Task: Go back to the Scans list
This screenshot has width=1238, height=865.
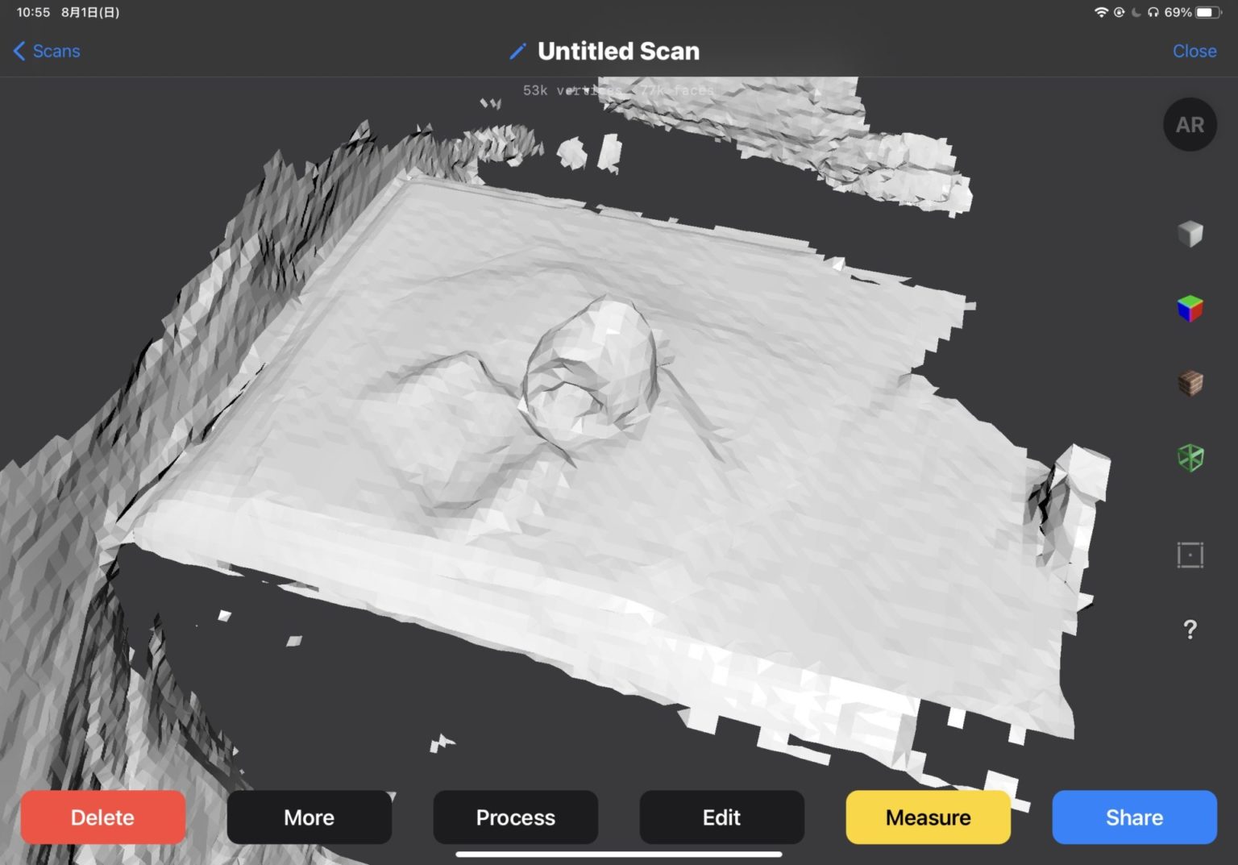Action: (46, 51)
